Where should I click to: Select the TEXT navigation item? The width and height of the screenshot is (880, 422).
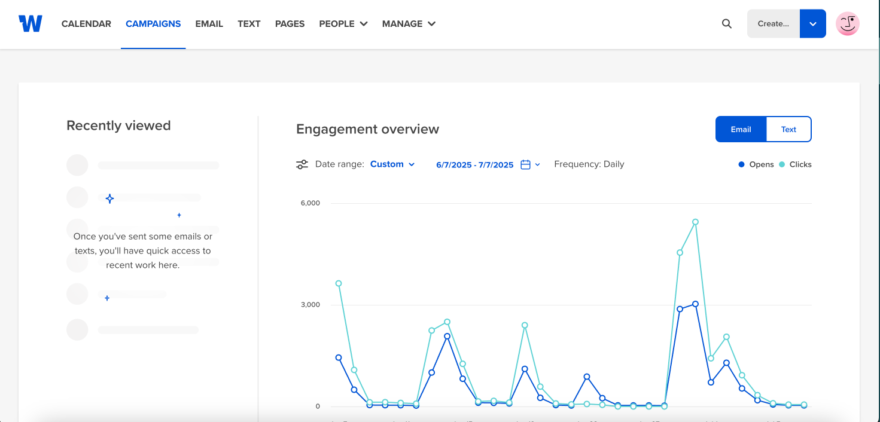(x=249, y=24)
